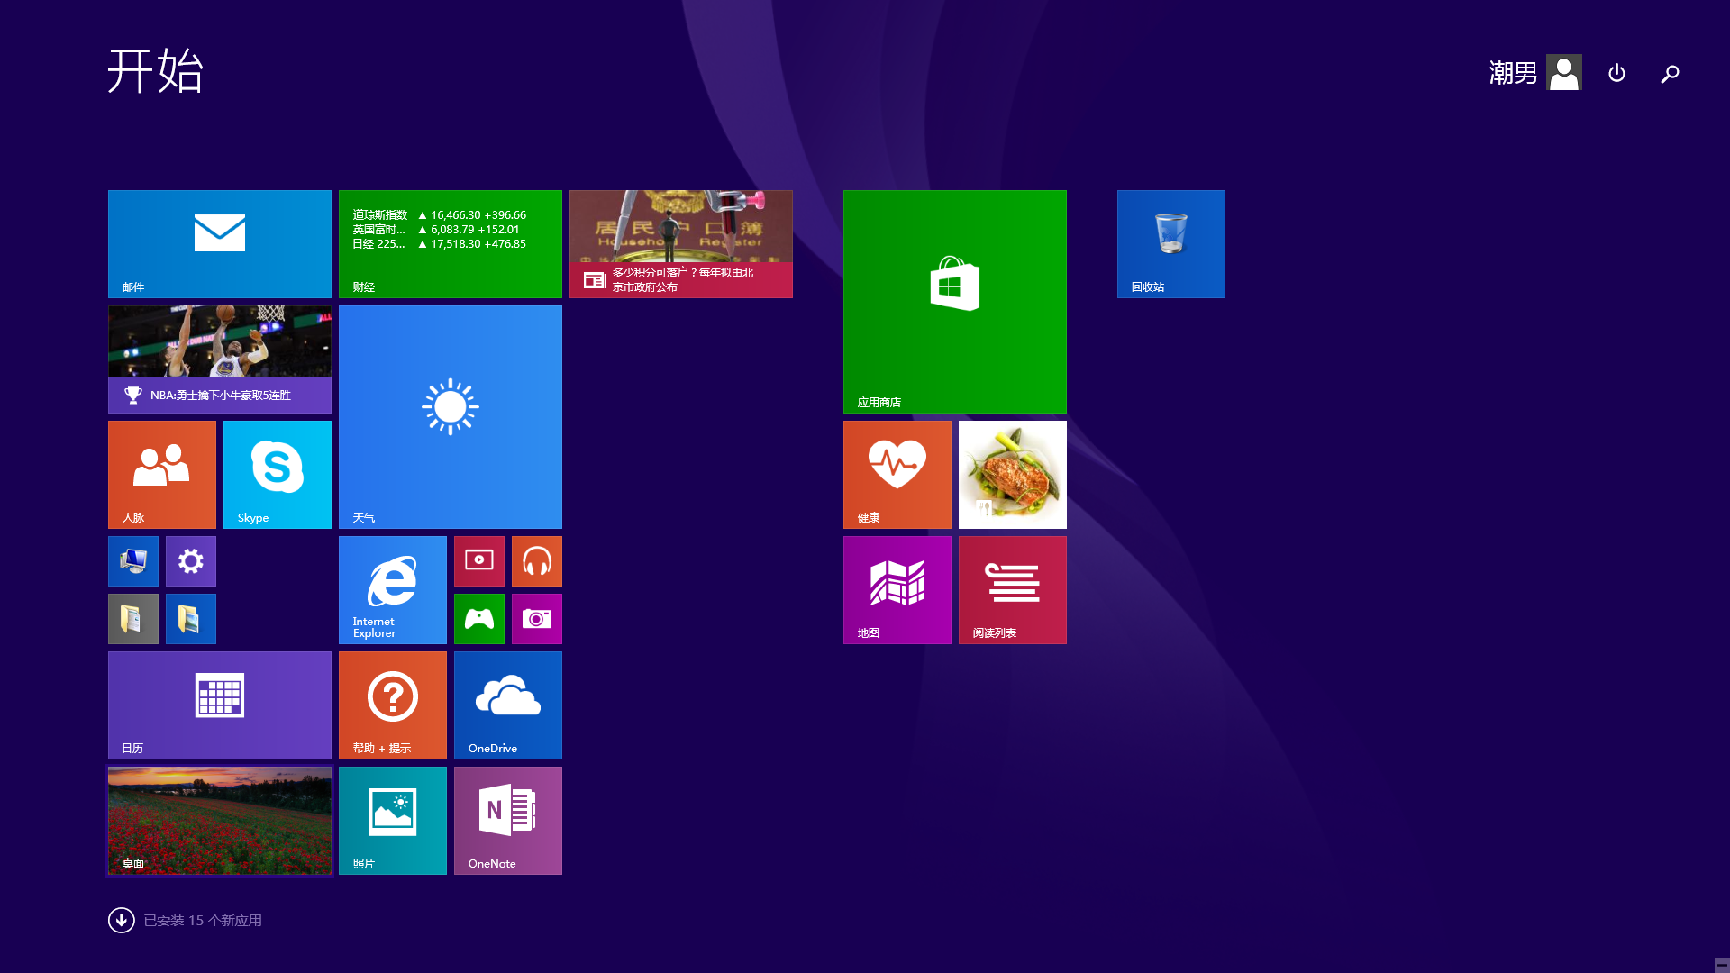The width and height of the screenshot is (1730, 973).
Task: Open the Finance (财经) stock tile
Action: [x=451, y=244]
